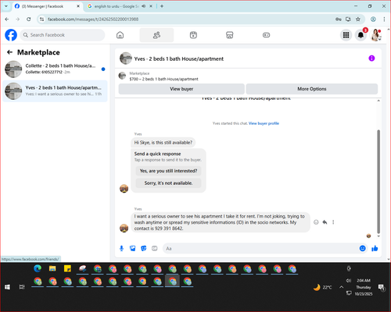Click the message input Aa field
The height and width of the screenshot is (312, 391).
point(260,249)
